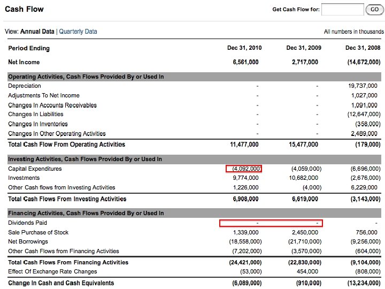
Task: Click the Dec 31, 2010 column header
Action: (244, 48)
